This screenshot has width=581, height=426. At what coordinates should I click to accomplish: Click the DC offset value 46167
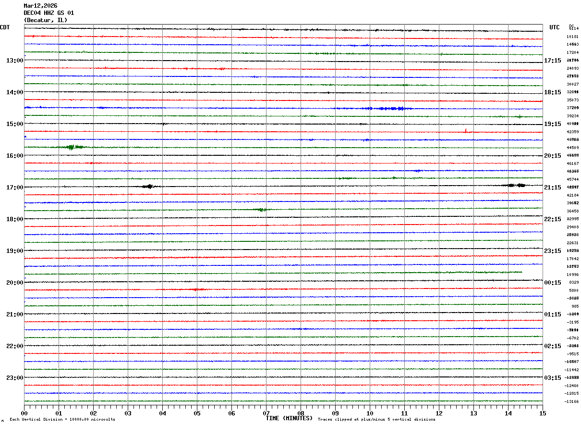click(x=572, y=163)
